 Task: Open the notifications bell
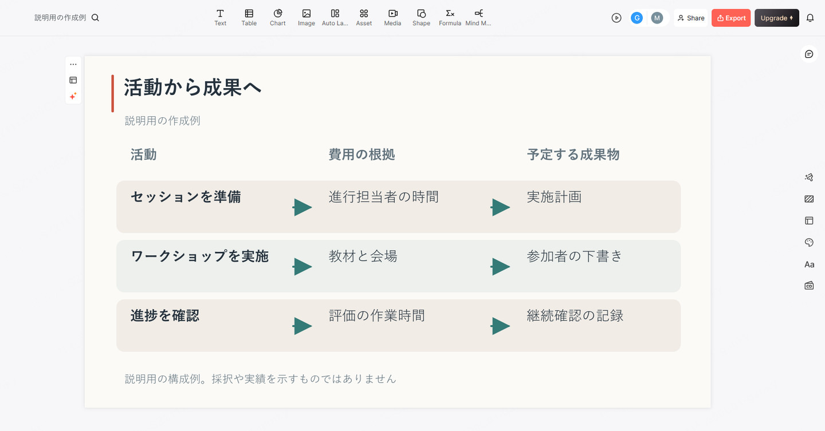[x=810, y=18]
